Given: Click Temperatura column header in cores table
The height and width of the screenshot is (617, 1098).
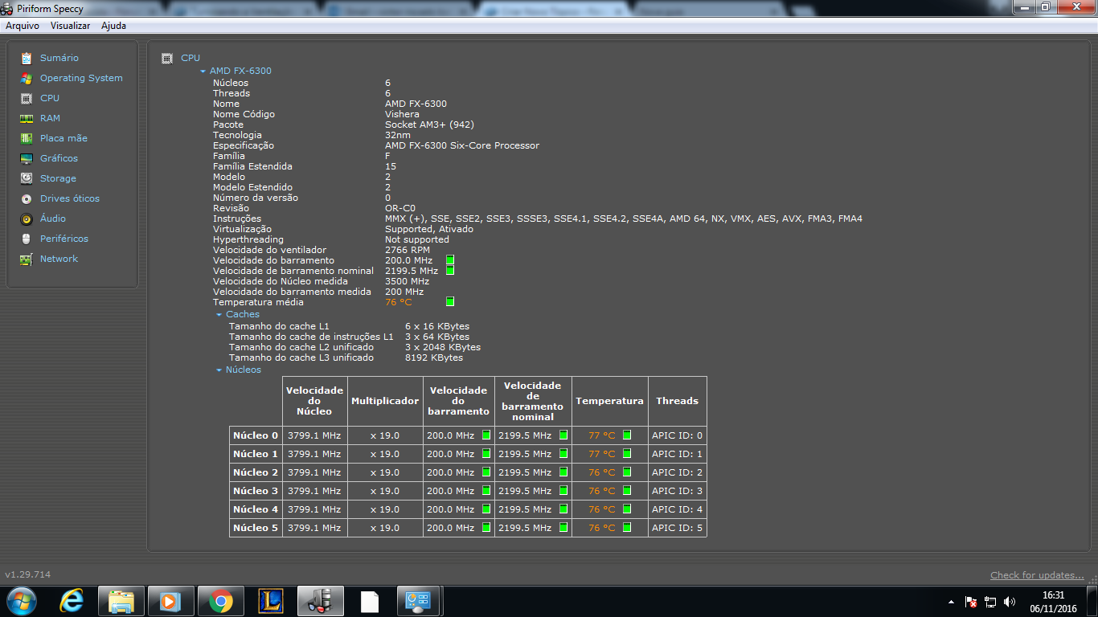Looking at the screenshot, I should 609,401.
